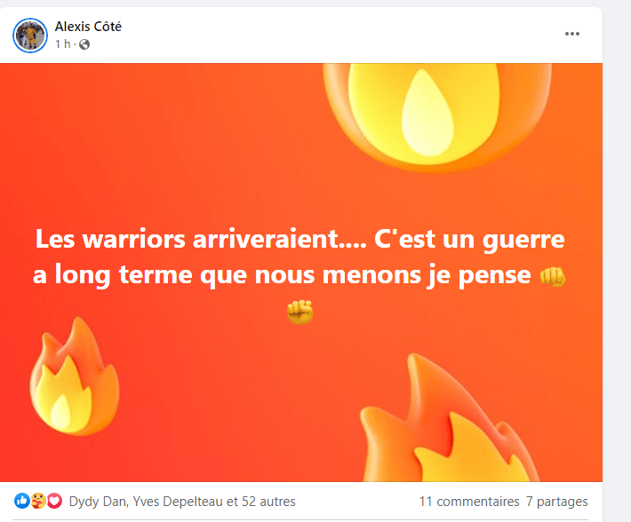Click the oncoming fist emoji in post
Image resolution: width=631 pixels, height=522 pixels.
point(552,277)
